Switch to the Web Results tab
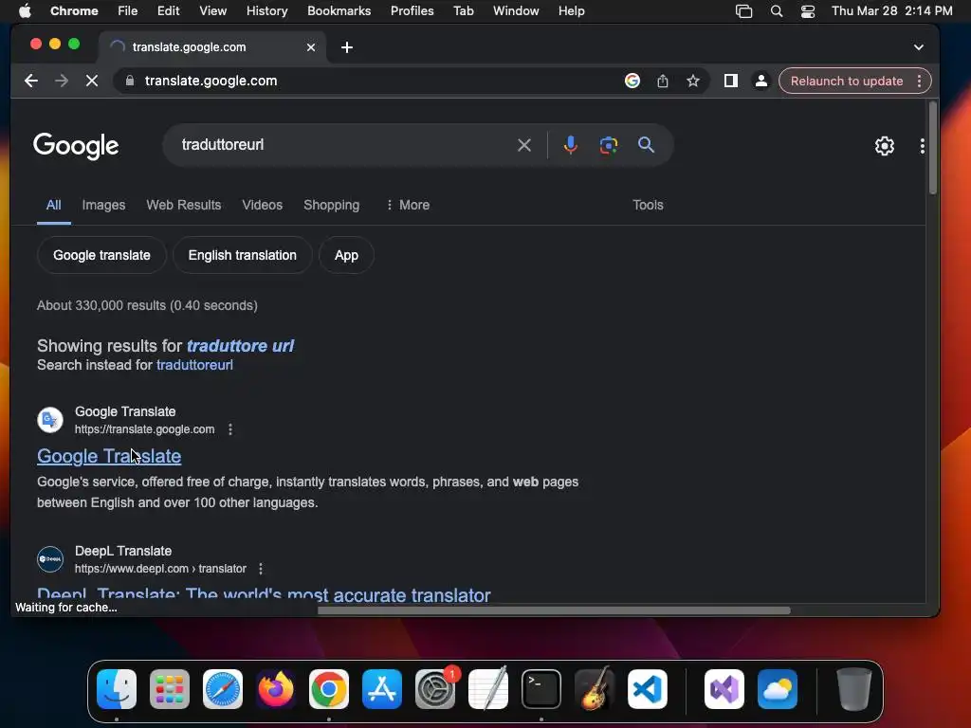Screen dimensions: 971x728 pos(183,205)
